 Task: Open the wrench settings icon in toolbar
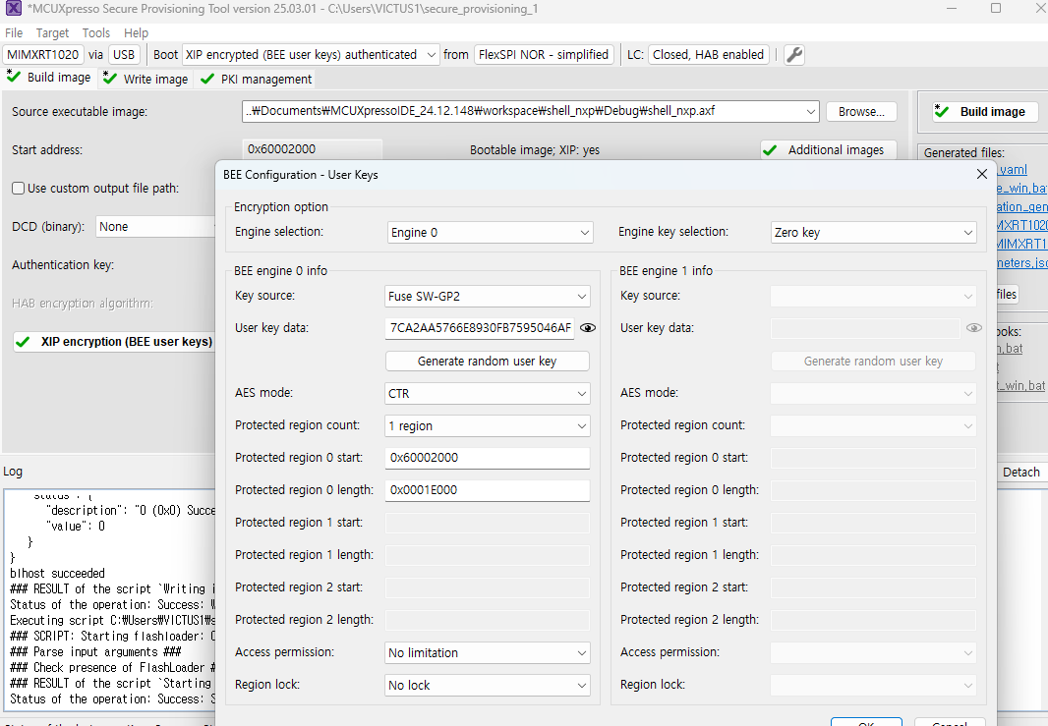794,55
